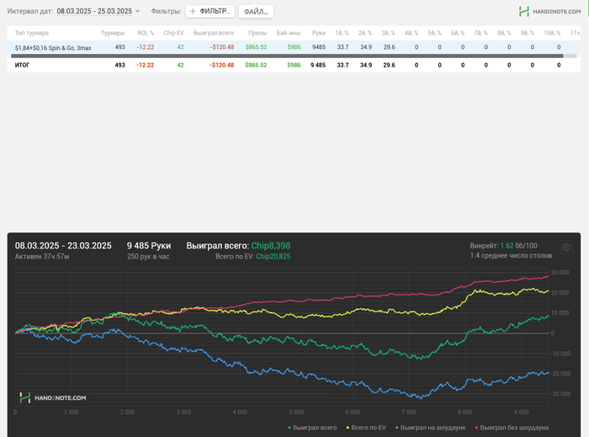The image size is (589, 437).
Task: Open the 'ФАЙЛ...' menu button
Action: pos(256,12)
